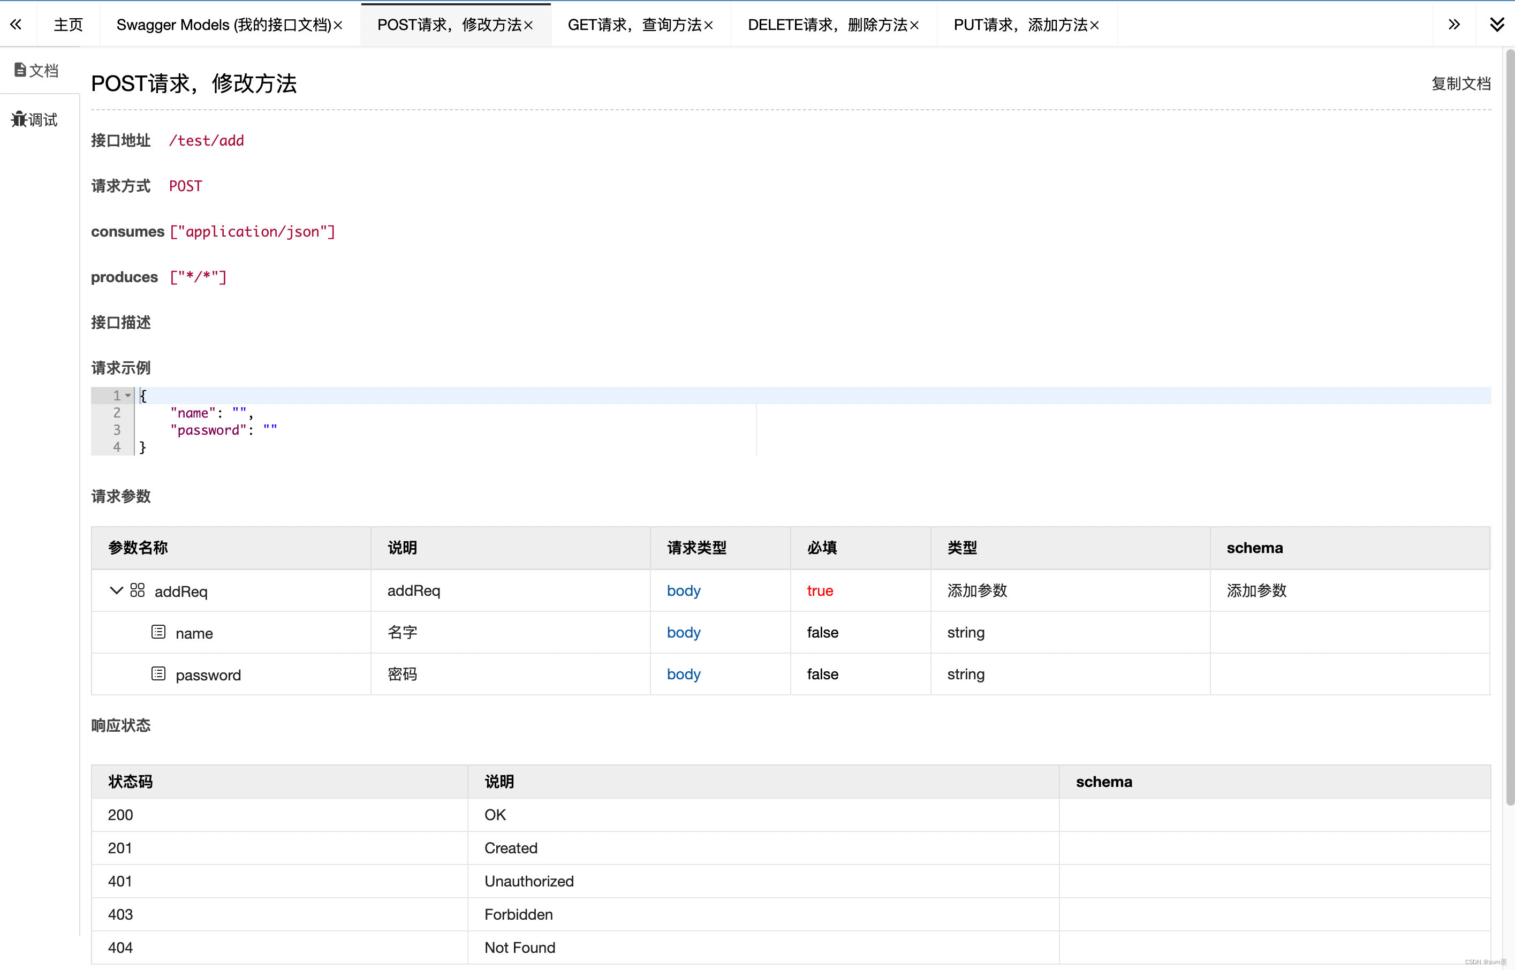This screenshot has width=1515, height=970.
Task: Close the DELETE请求 删除方法 tab
Action: [915, 25]
